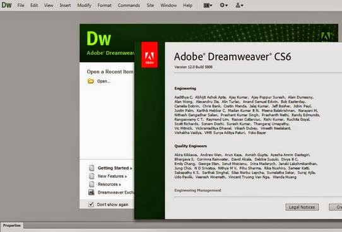This screenshot has width=342, height=232.
Task: Click the Version 12.0 Build text
Action: [193, 67]
